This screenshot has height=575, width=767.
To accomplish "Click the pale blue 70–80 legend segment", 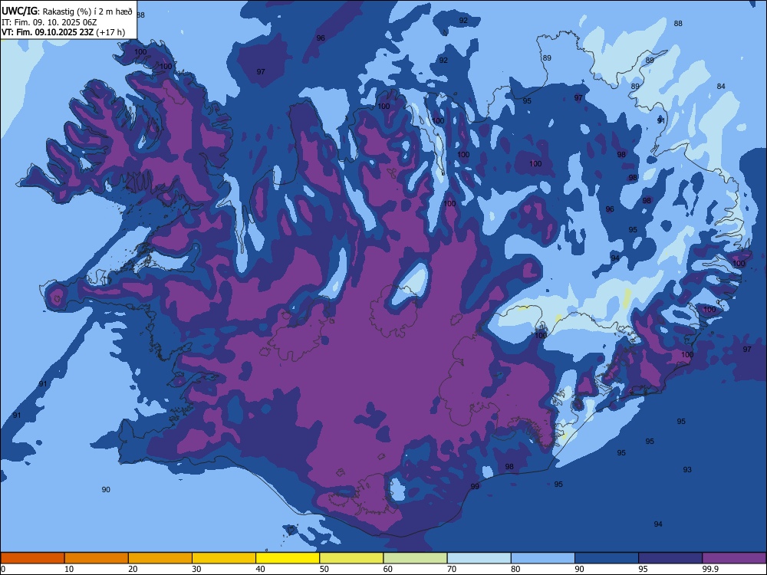I will (x=479, y=558).
